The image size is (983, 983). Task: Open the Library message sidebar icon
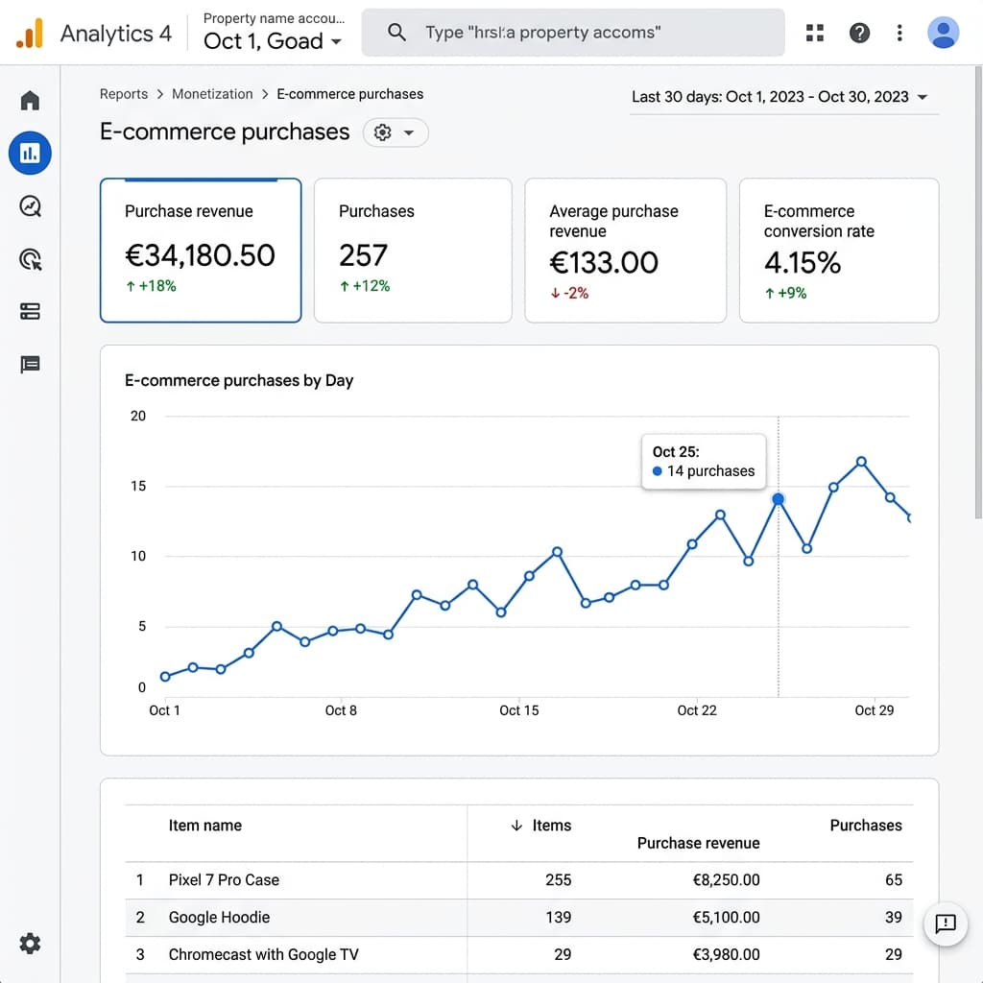pos(30,364)
